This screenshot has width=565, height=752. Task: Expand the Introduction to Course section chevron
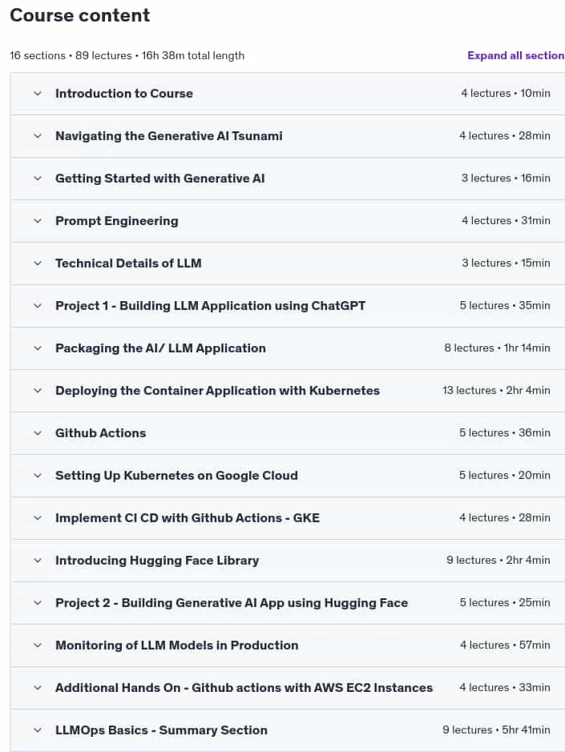point(38,94)
